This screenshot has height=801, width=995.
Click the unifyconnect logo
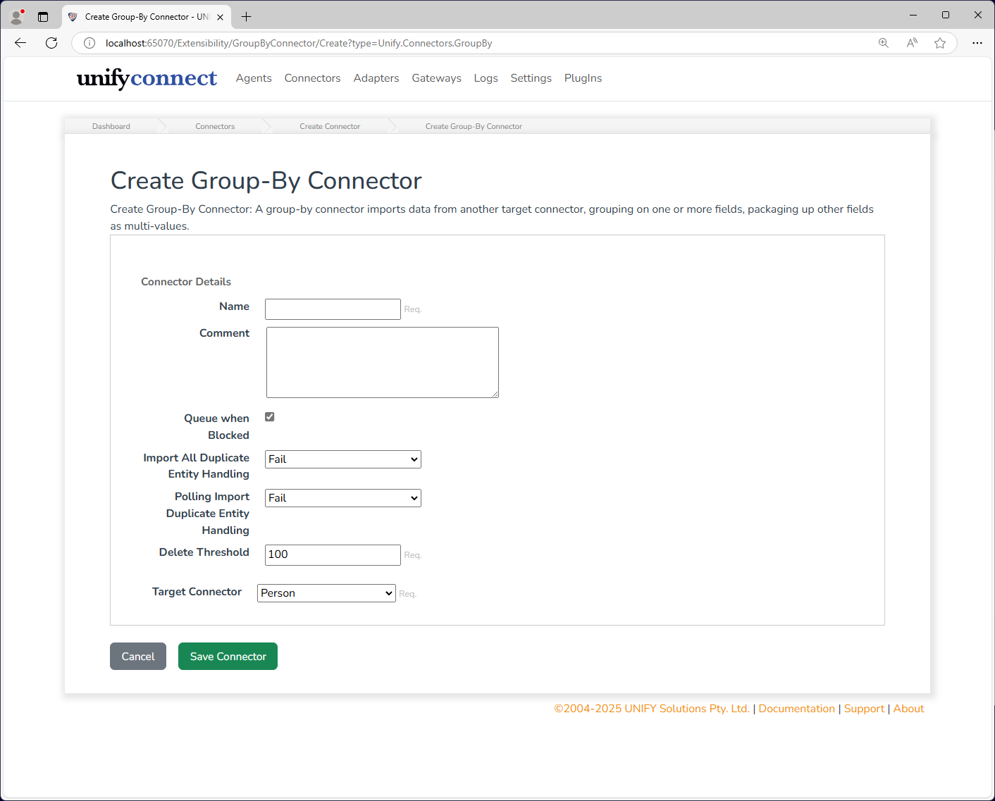point(147,77)
